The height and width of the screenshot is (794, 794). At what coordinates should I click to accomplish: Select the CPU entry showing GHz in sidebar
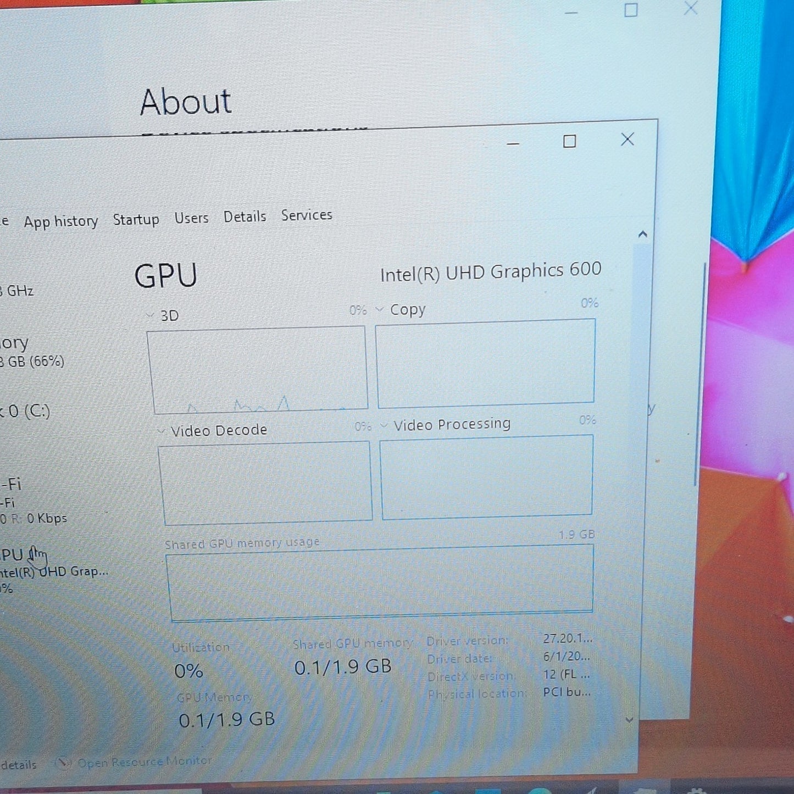(x=16, y=290)
